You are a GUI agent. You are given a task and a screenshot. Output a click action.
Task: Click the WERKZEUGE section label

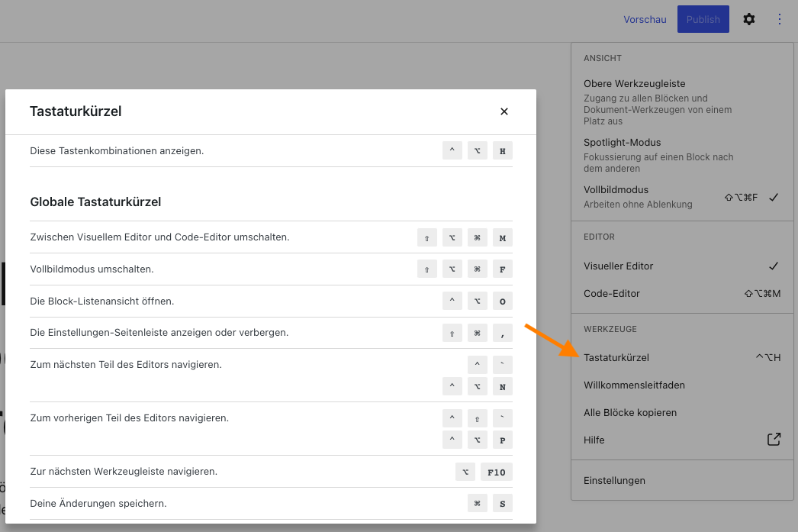coord(610,329)
